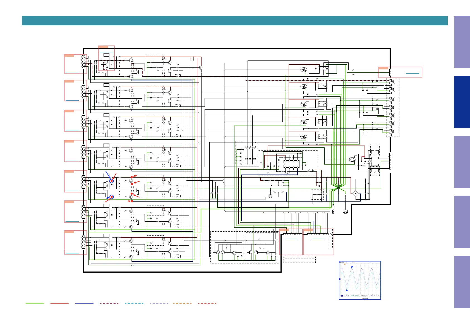Open the dark blue active side tab
The width and height of the screenshot is (470, 332).
(x=462, y=102)
